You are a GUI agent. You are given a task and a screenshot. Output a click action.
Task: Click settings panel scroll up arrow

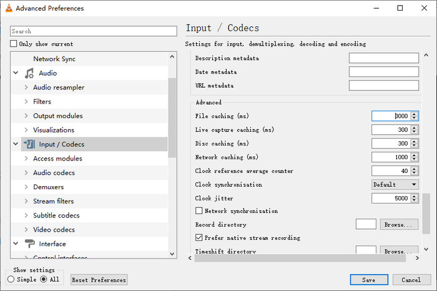426,55
